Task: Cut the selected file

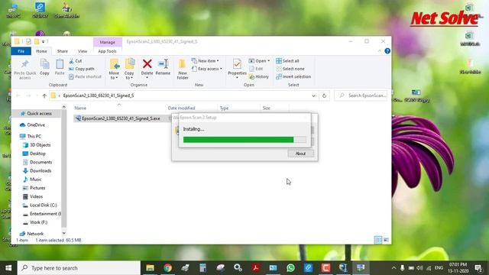Action: coord(76,61)
